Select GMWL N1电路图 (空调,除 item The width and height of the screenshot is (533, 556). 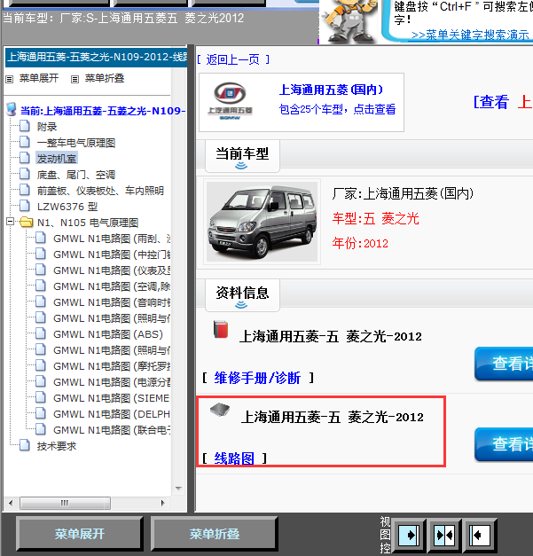[112, 286]
